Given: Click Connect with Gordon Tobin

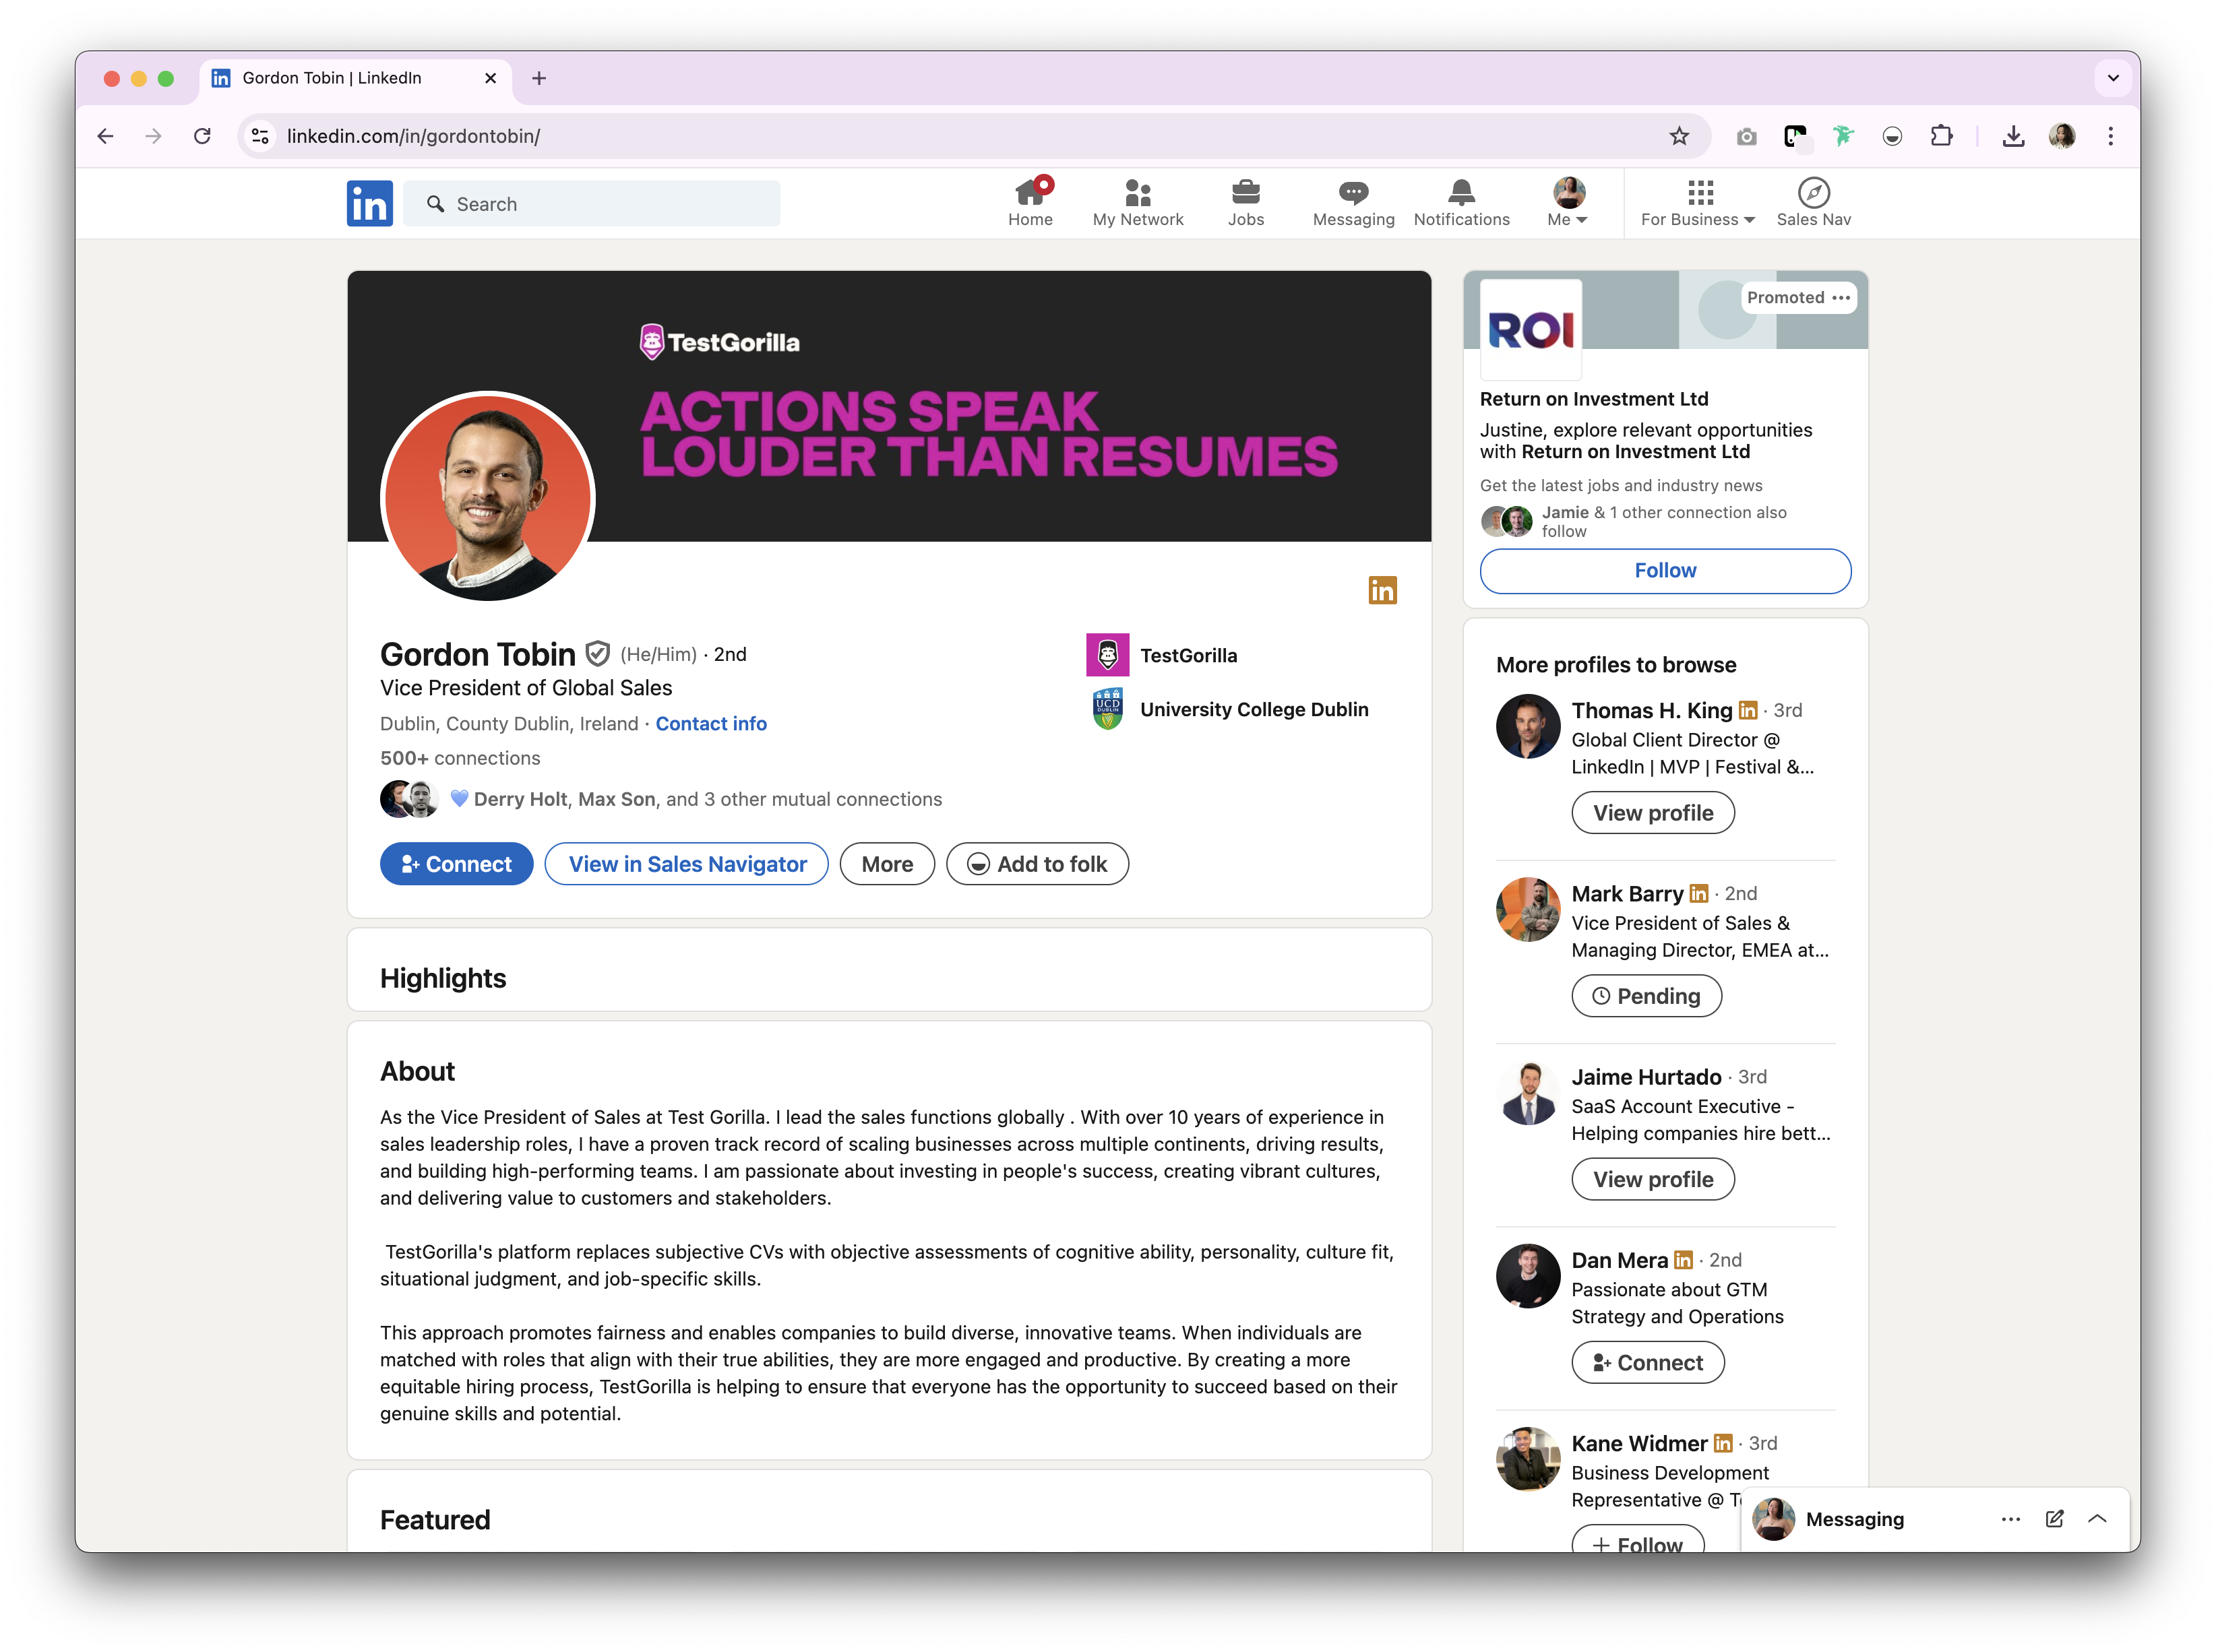Looking at the screenshot, I should coord(456,864).
